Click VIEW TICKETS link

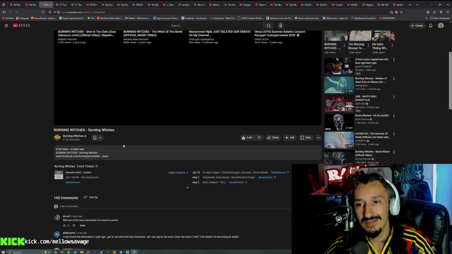tap(178, 173)
